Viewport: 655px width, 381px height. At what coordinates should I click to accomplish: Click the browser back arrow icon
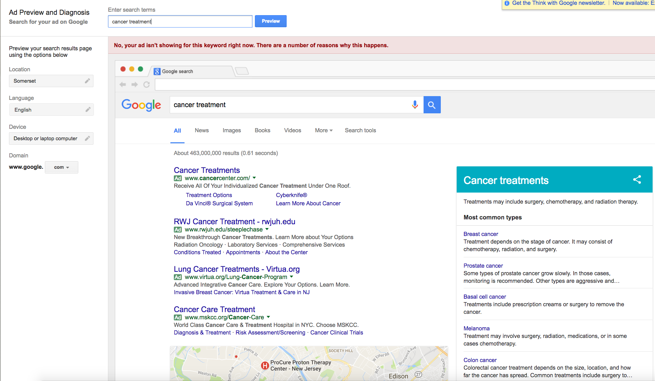point(122,84)
